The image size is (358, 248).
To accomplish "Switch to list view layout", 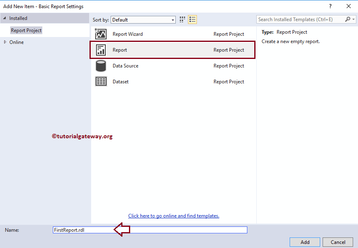I will [x=192, y=19].
